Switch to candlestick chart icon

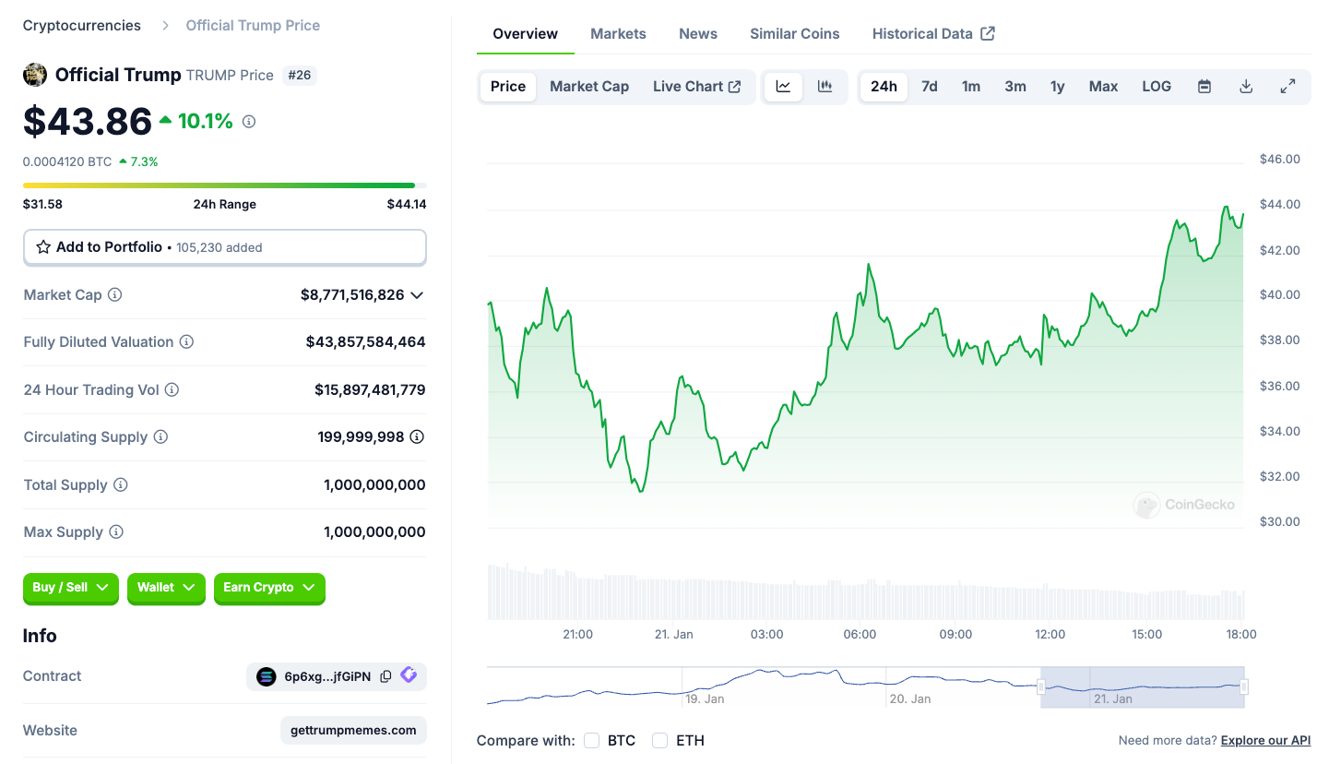tap(825, 87)
